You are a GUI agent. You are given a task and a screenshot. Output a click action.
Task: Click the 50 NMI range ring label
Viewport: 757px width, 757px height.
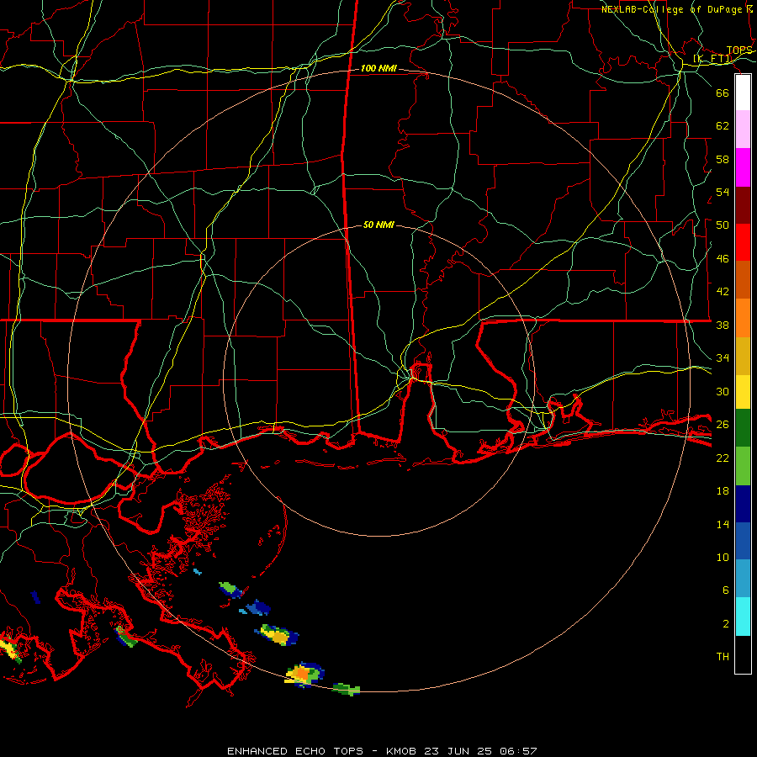coord(378,225)
